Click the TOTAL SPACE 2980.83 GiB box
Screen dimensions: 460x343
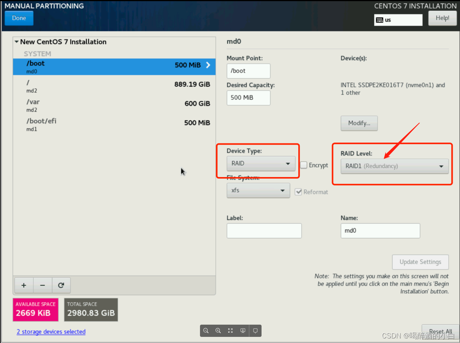pyautogui.click(x=91, y=310)
